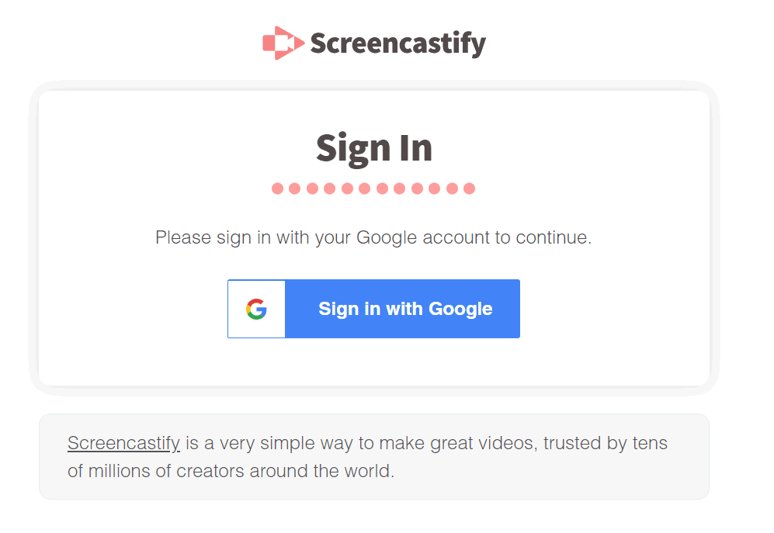Click the Screencastify arrow logo icon
The width and height of the screenshot is (774, 533).
point(283,43)
